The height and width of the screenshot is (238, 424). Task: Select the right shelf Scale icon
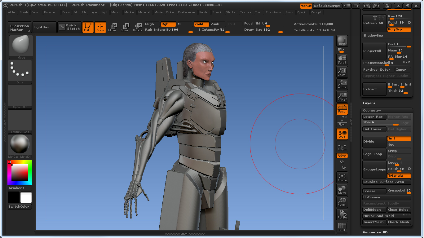[342, 202]
